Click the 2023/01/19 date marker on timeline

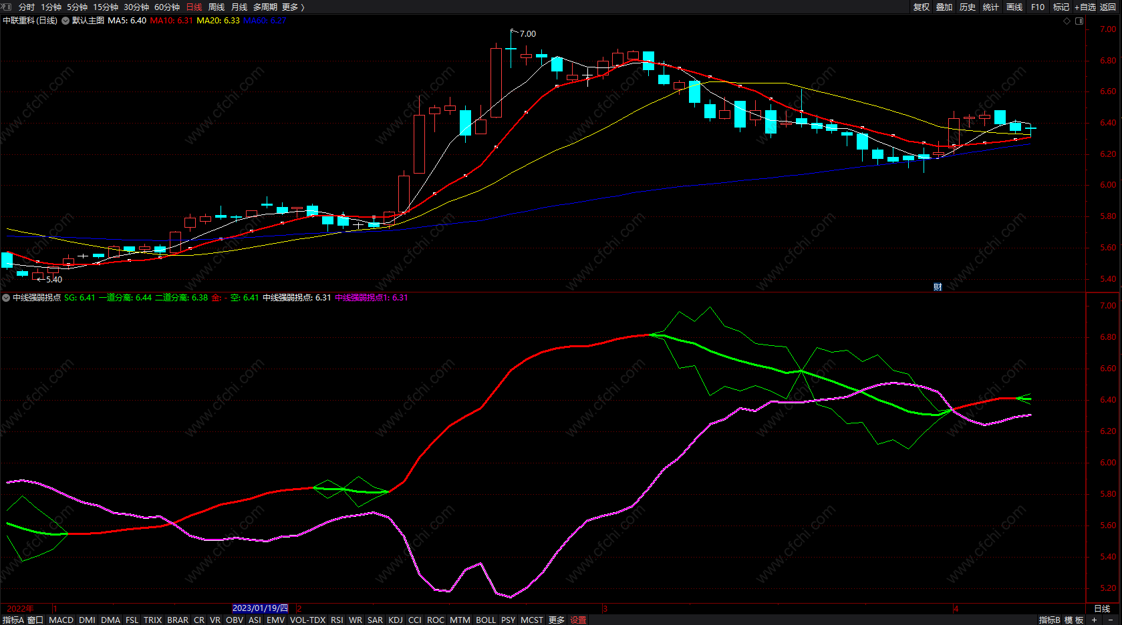pyautogui.click(x=260, y=608)
